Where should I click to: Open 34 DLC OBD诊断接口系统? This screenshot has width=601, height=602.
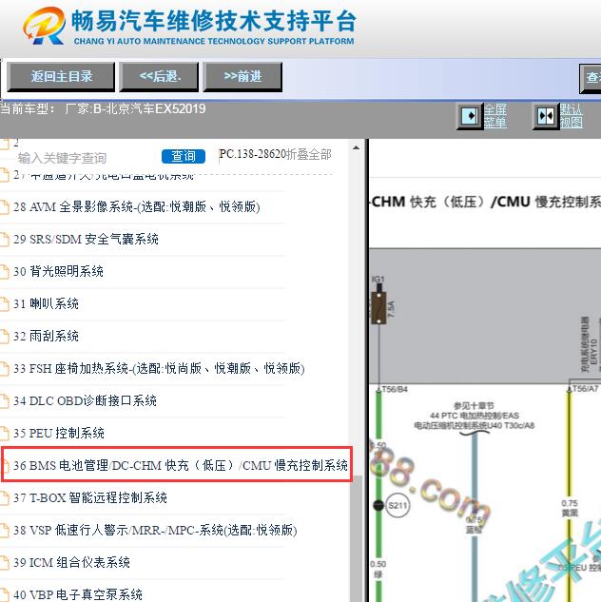(85, 400)
